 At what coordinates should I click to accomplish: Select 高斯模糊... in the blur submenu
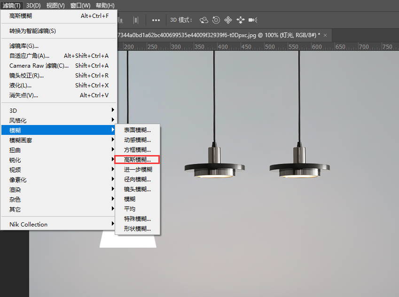coord(137,160)
